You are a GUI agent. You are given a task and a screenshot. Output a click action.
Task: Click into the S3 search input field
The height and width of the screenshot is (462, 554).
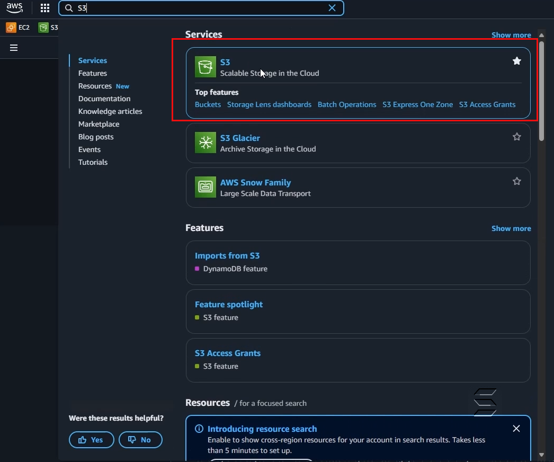201,8
